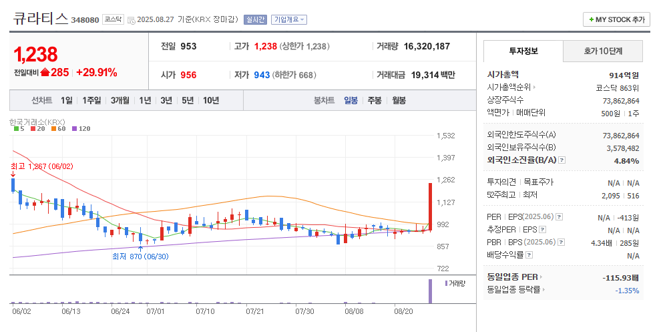The image size is (663, 332).
Task: Click the MY STOCK 추가 button
Action: (x=616, y=19)
